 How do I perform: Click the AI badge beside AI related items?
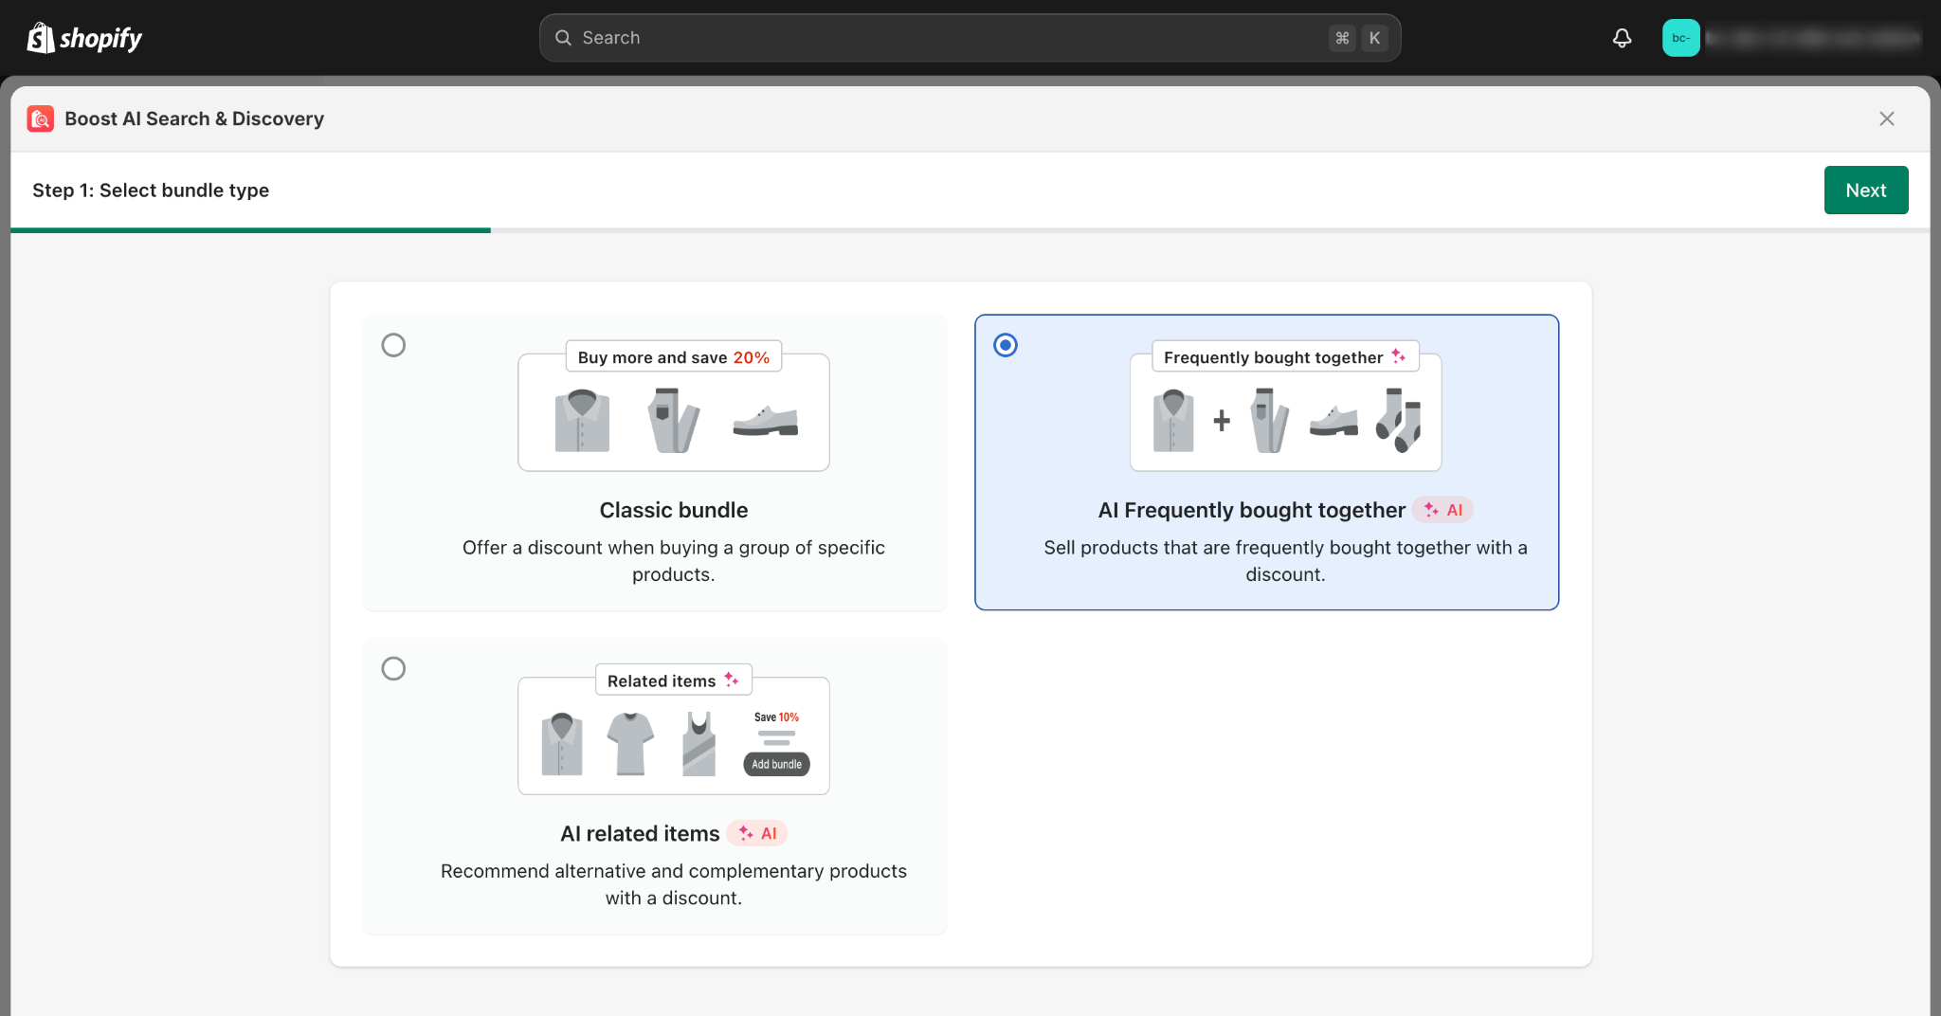[757, 834]
